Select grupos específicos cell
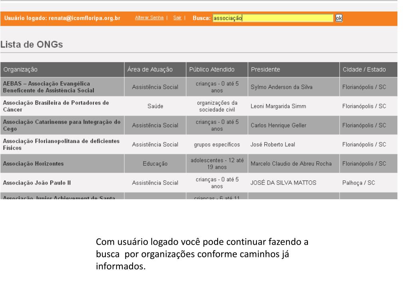The width and height of the screenshot is (409, 306). click(217, 144)
